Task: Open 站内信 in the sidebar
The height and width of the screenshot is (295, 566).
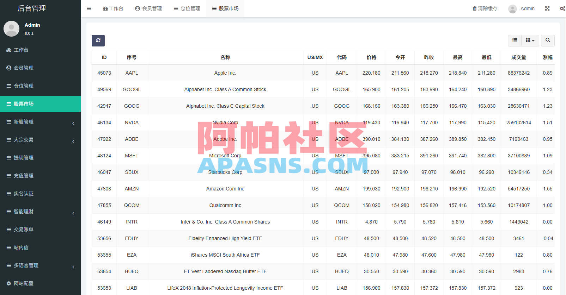Action: [41, 247]
